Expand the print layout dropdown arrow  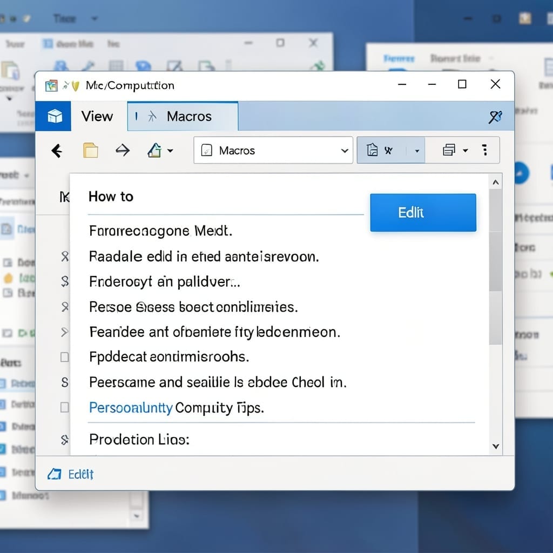(x=465, y=151)
